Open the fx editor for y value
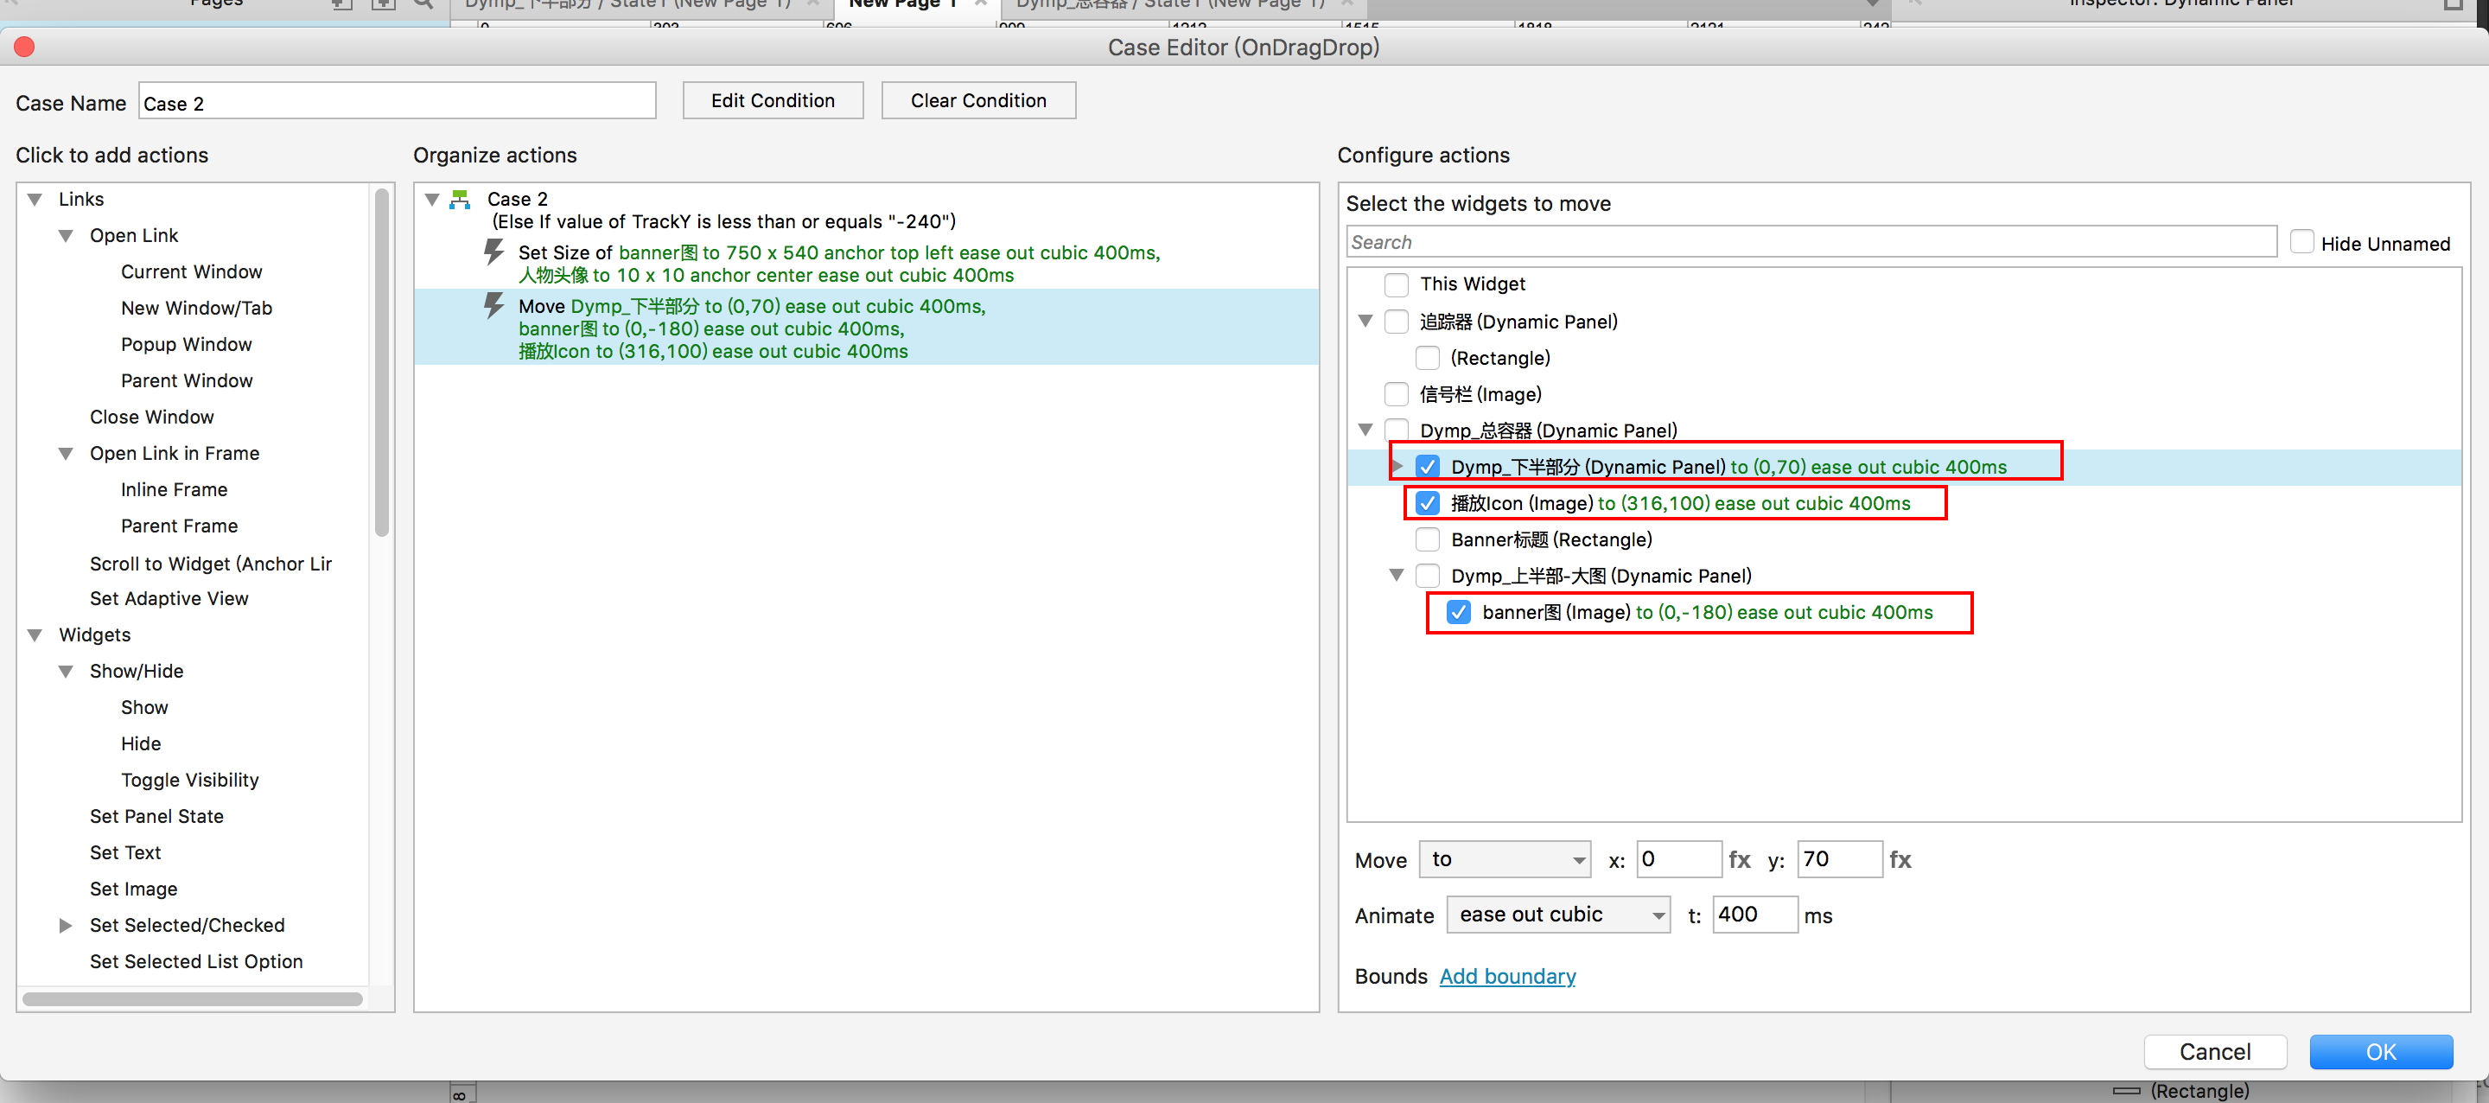 tap(1900, 859)
